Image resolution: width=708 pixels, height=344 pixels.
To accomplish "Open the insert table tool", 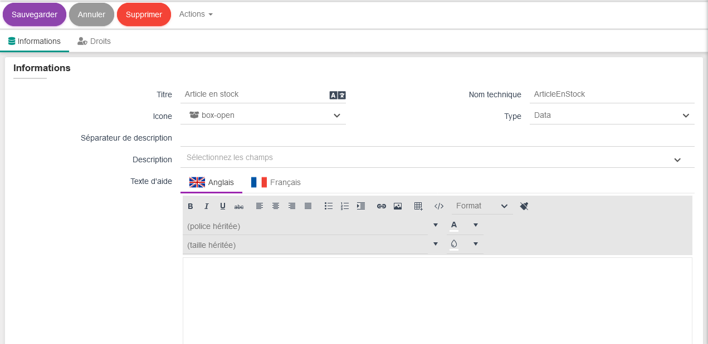I will click(x=418, y=206).
